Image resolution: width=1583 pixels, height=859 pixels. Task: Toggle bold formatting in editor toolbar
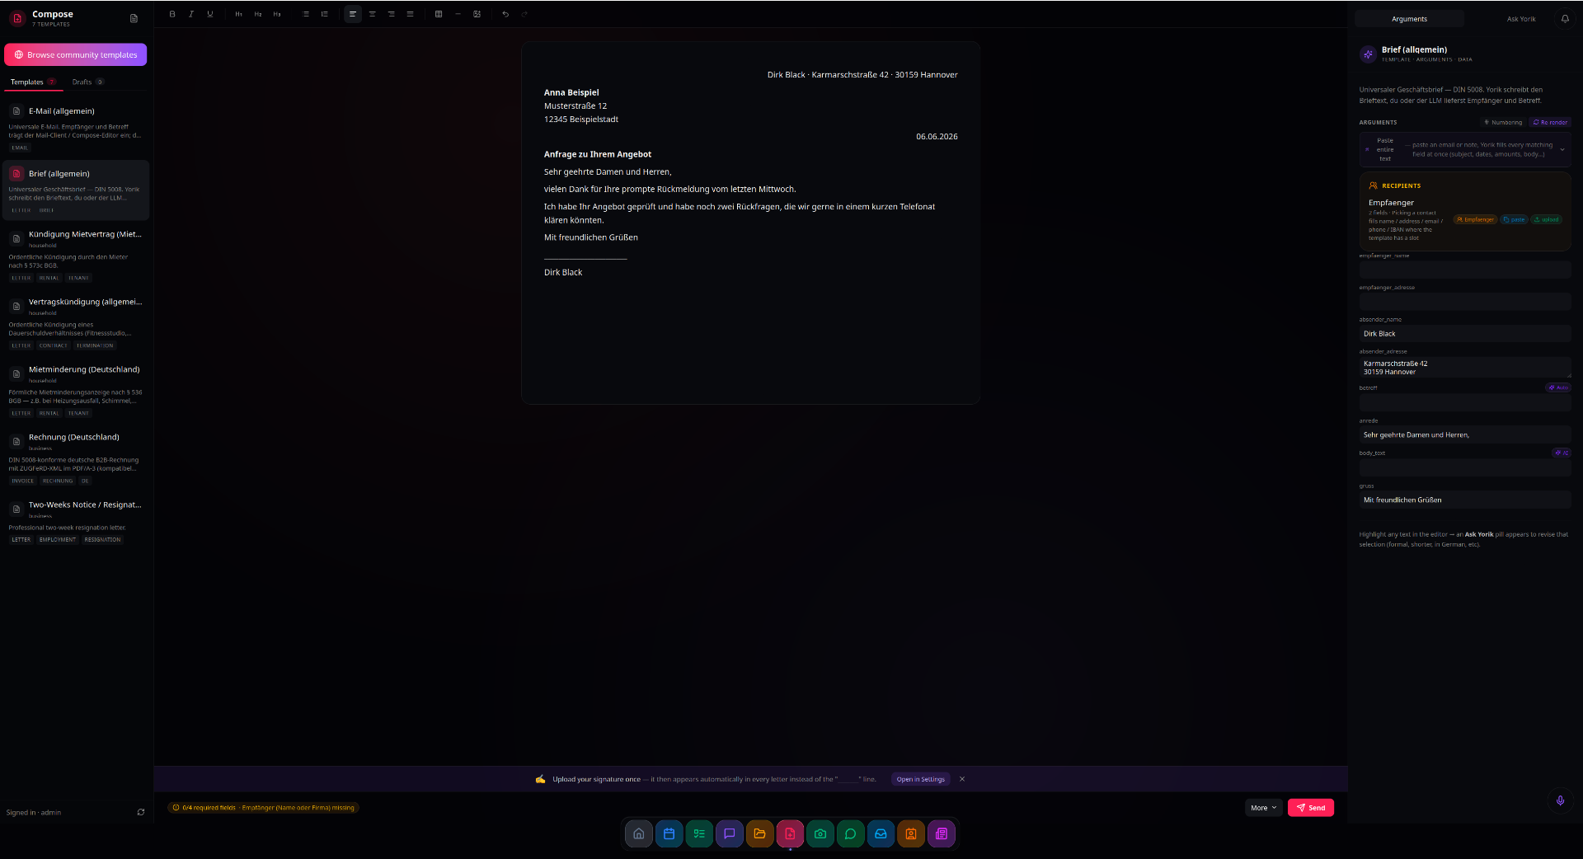172,14
